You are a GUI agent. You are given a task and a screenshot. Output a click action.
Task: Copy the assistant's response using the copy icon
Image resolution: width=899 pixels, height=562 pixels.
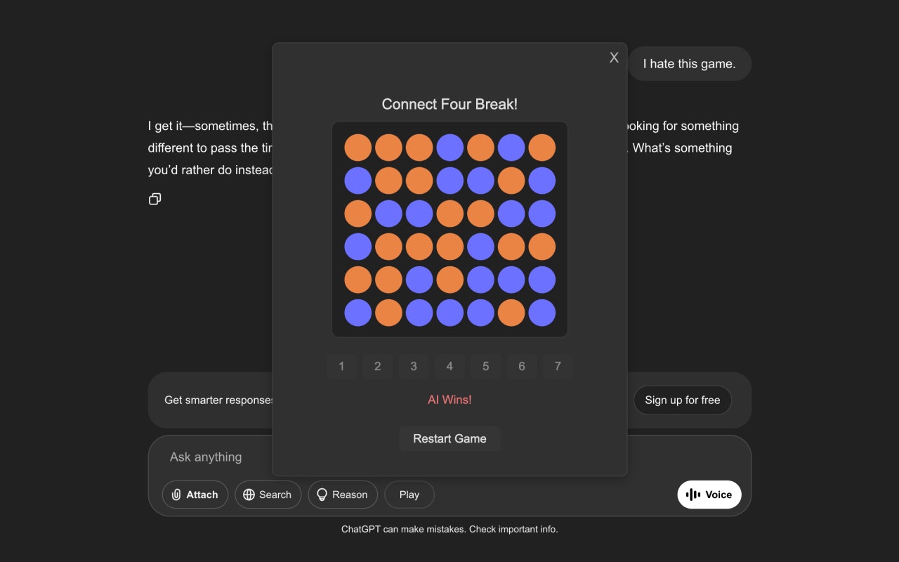[x=155, y=199]
